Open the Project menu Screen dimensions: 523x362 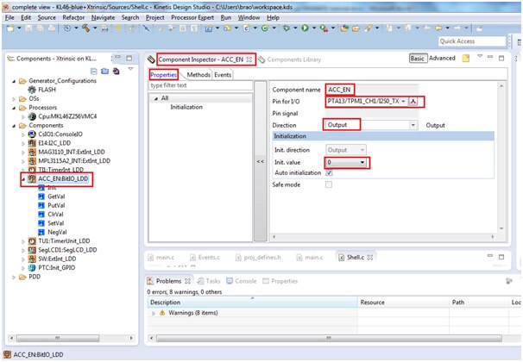click(154, 17)
